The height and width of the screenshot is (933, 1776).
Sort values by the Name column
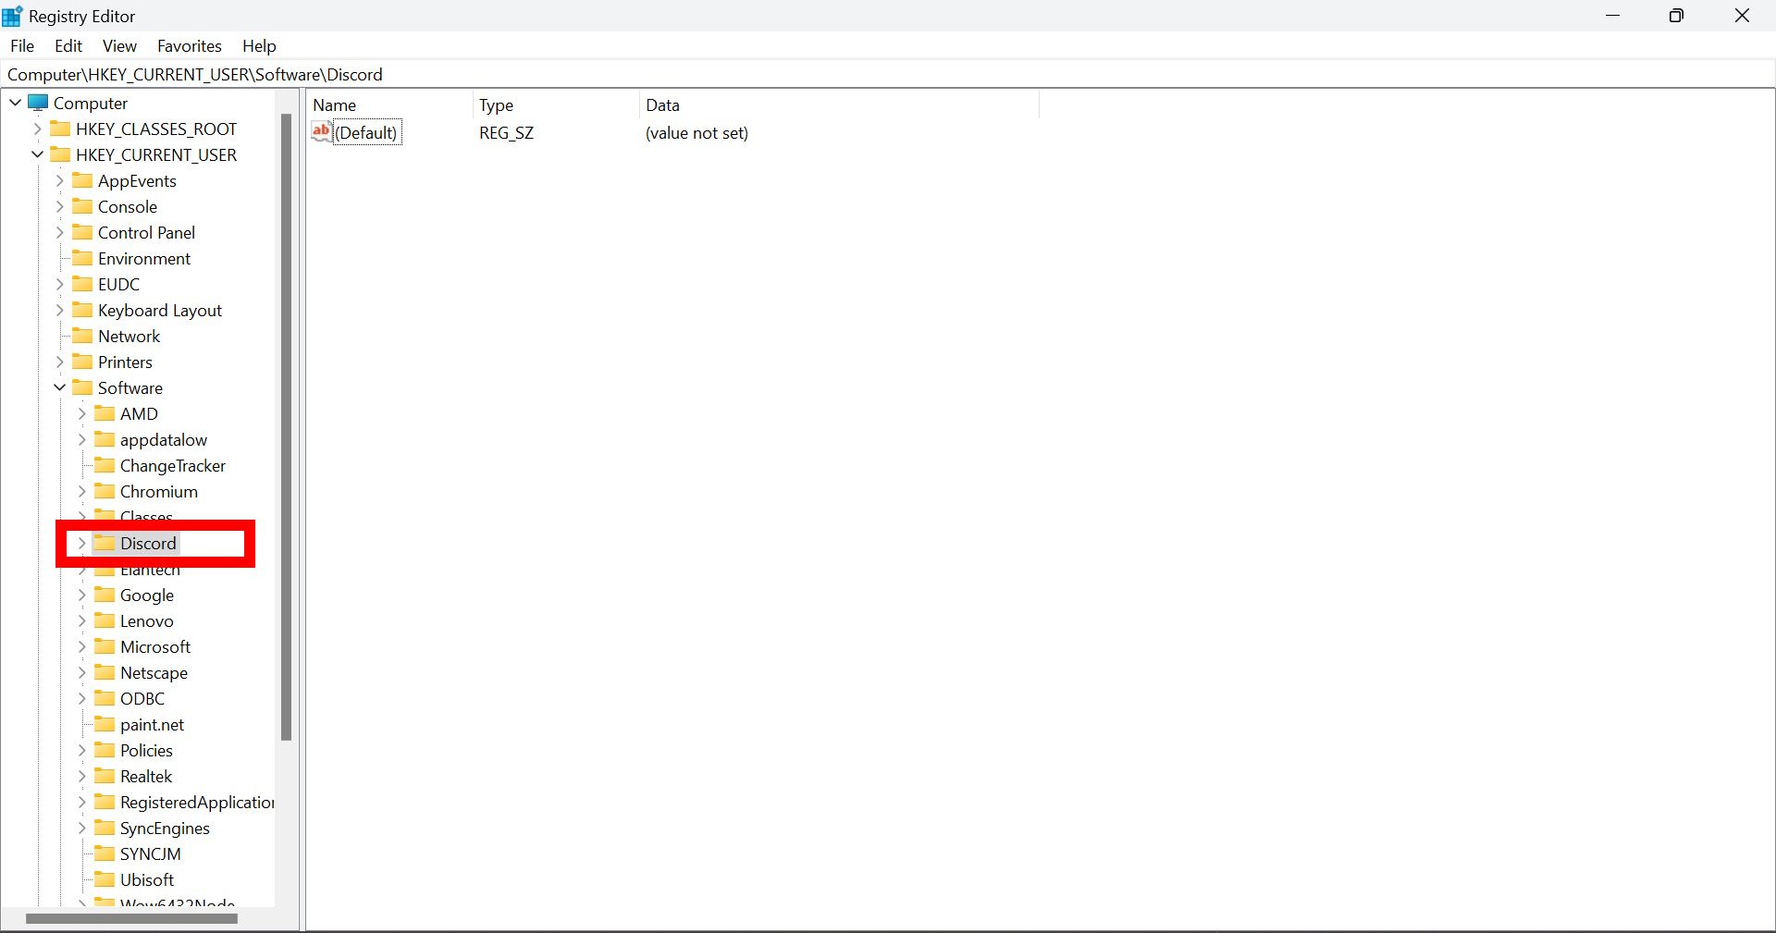click(335, 105)
